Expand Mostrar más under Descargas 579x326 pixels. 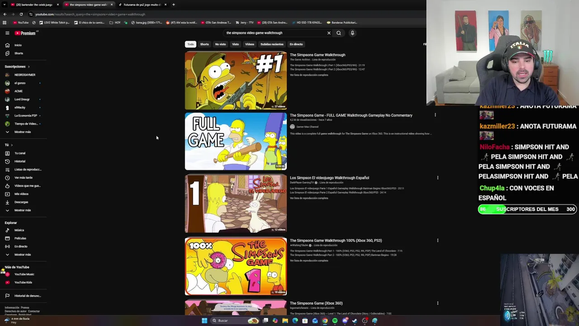tap(18, 211)
